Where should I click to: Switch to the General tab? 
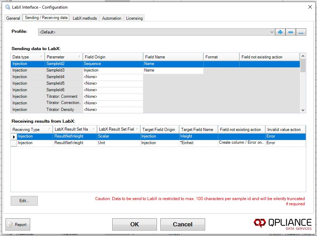click(x=13, y=18)
